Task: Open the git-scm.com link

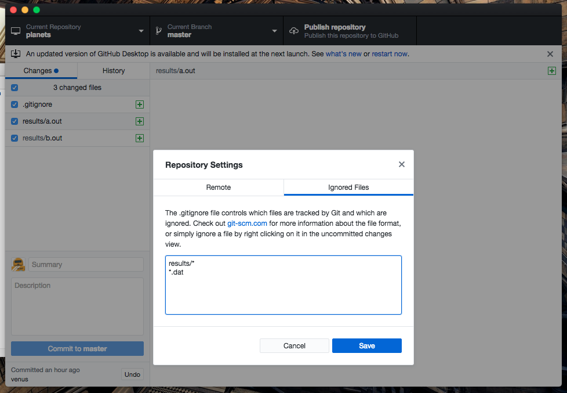Action: pos(247,223)
